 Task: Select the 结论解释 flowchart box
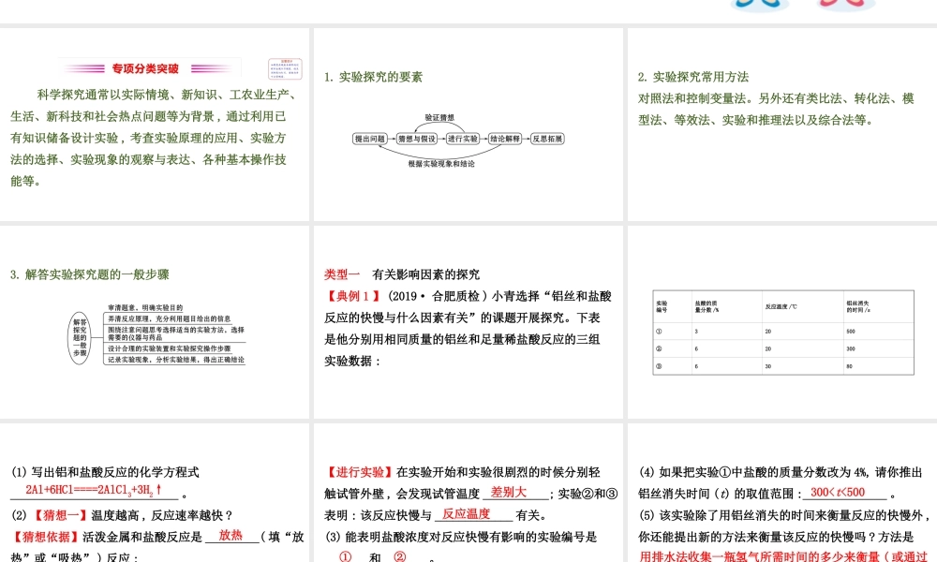[506, 138]
